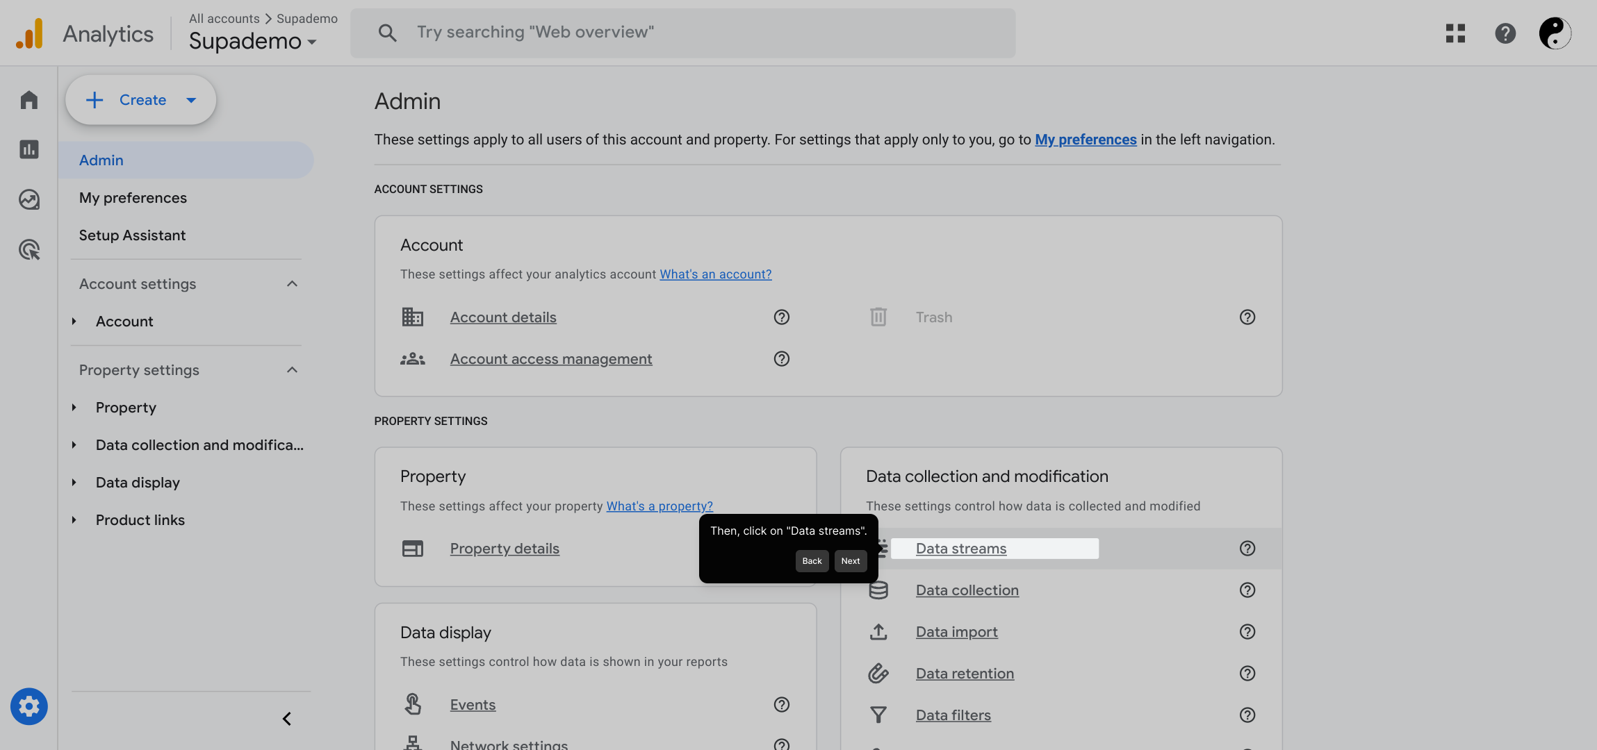Click the blue Admin gear icon
The image size is (1597, 750).
pyautogui.click(x=28, y=706)
